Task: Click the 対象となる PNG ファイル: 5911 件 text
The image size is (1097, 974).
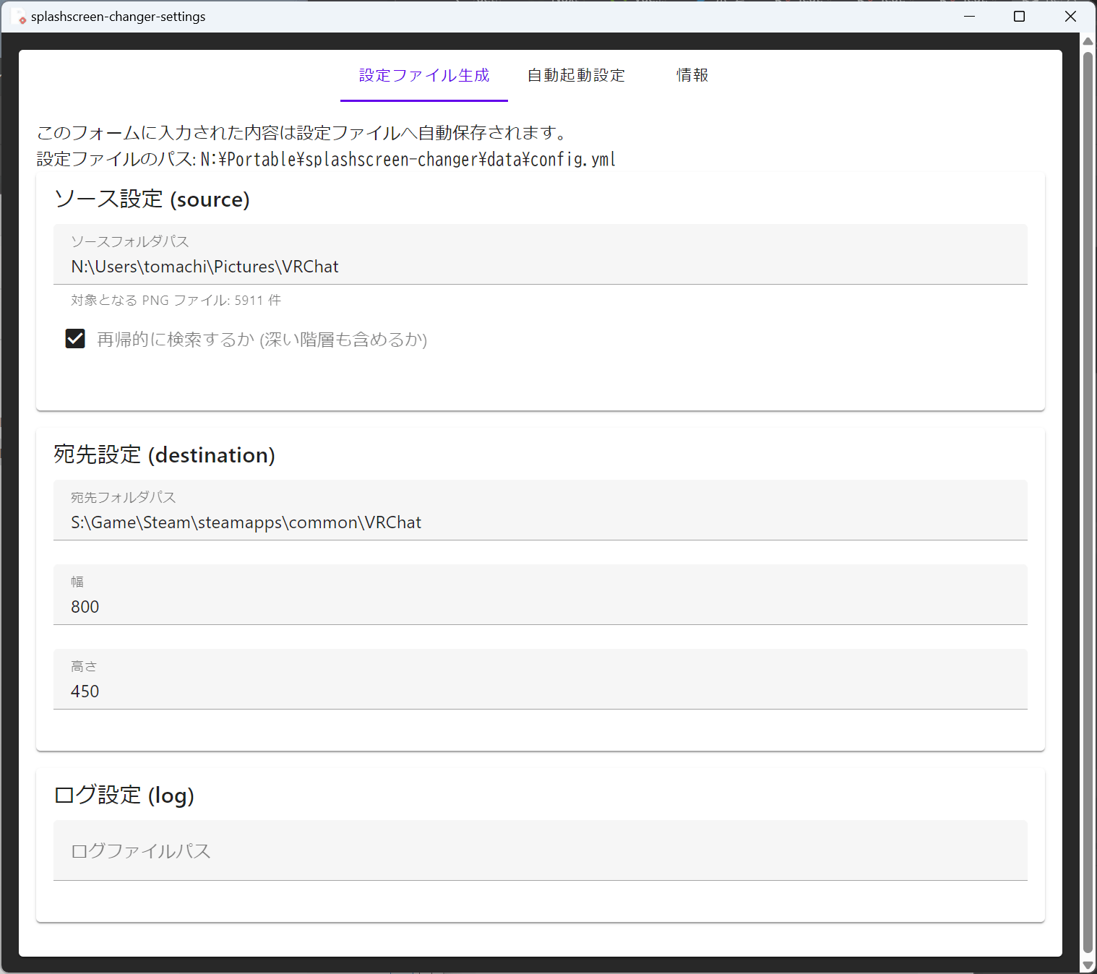Action: pyautogui.click(x=176, y=301)
